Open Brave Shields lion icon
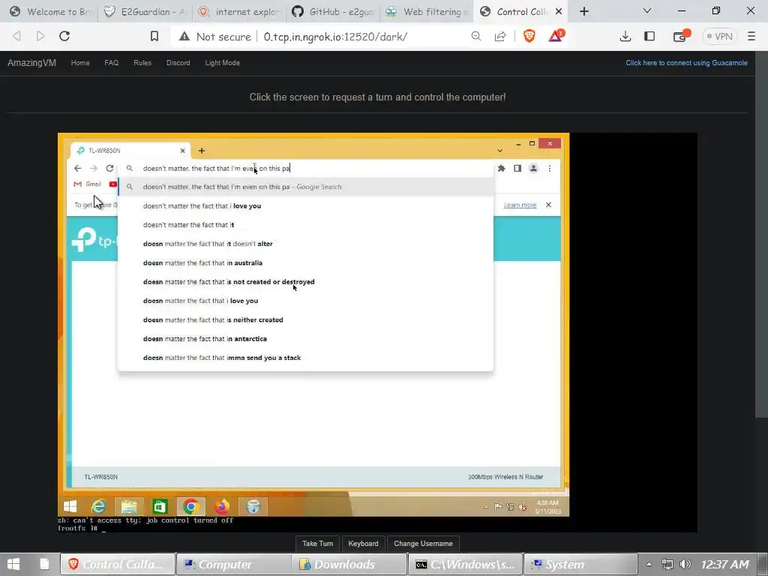Screen dimensions: 768x576 point(529,36)
